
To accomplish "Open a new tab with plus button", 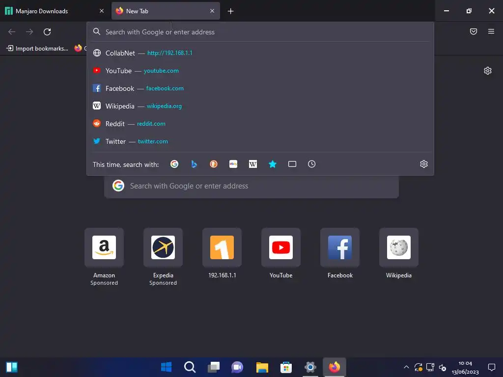I will click(230, 11).
